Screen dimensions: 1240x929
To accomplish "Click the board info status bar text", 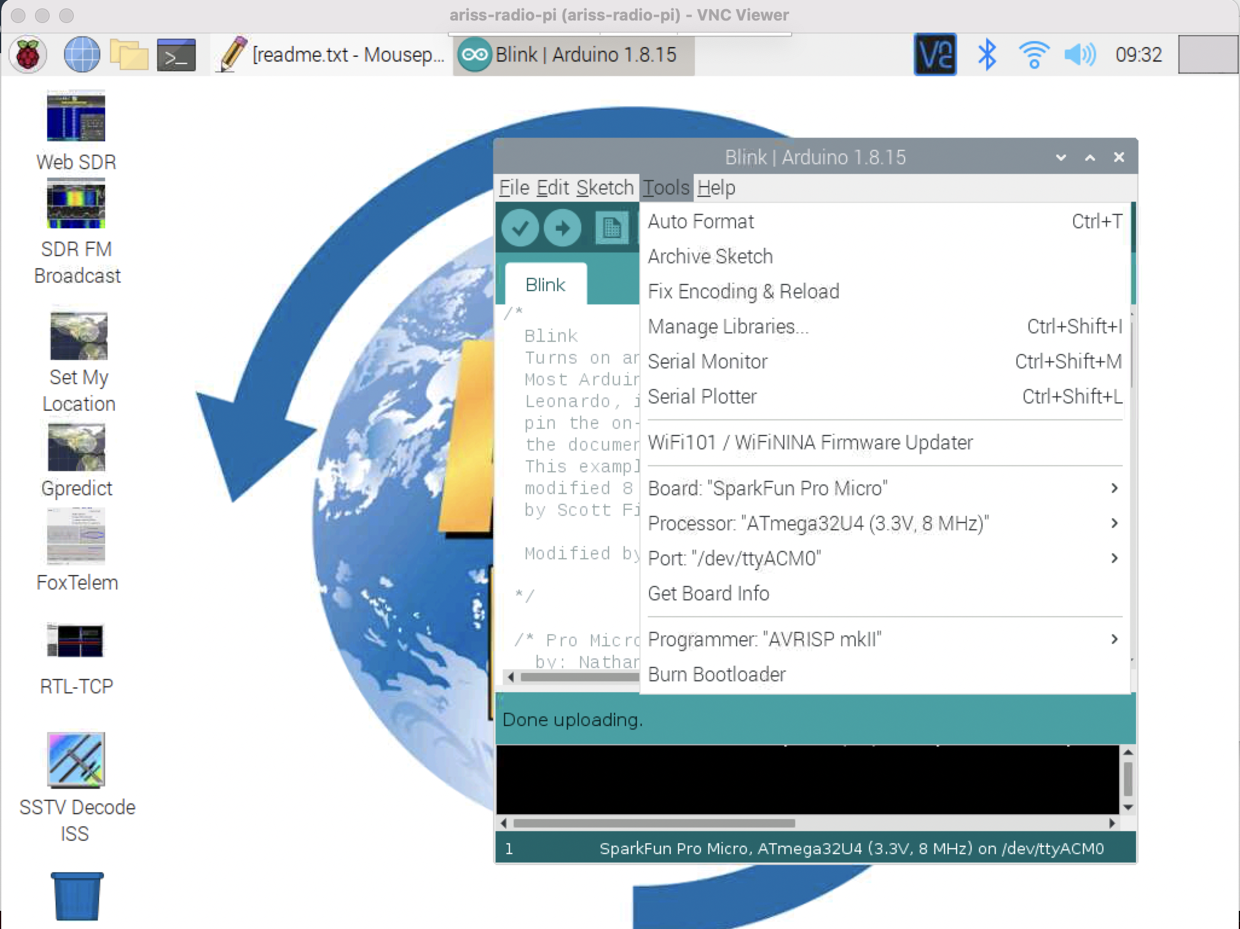I will tap(851, 849).
